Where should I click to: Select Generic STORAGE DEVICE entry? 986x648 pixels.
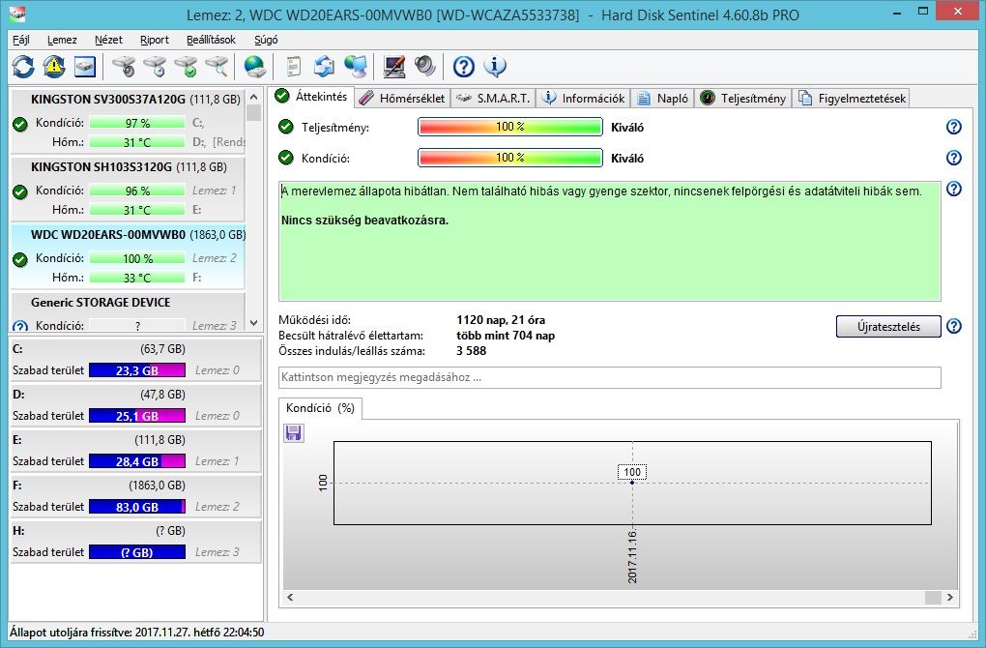pyautogui.click(x=128, y=312)
